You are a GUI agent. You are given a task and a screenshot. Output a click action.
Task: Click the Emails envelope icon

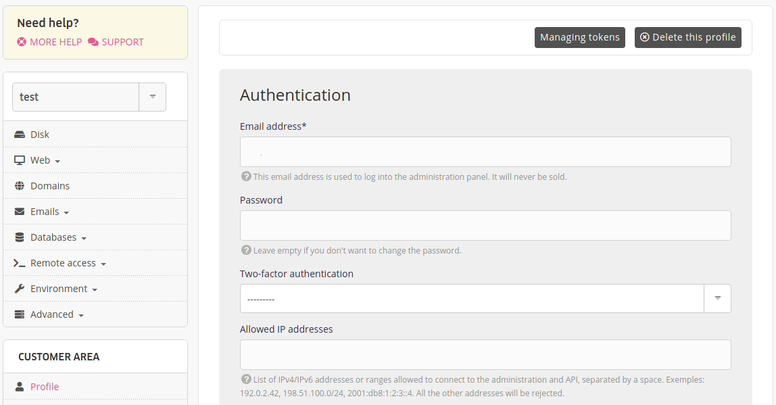[19, 212]
